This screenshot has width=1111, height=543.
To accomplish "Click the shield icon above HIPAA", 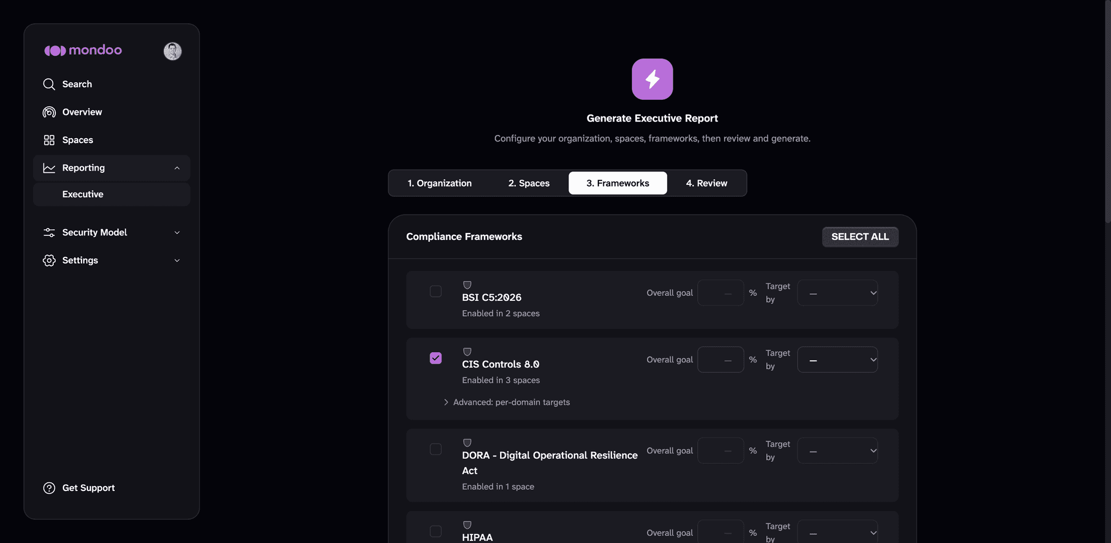I will pos(467,525).
